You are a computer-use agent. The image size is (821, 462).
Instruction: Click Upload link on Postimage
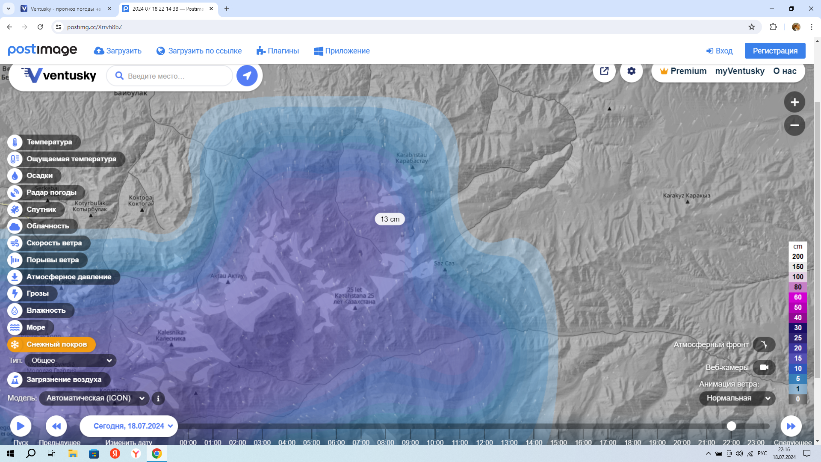(x=118, y=51)
